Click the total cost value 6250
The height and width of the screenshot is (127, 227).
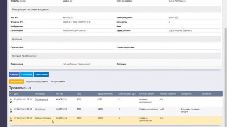tap(100, 99)
